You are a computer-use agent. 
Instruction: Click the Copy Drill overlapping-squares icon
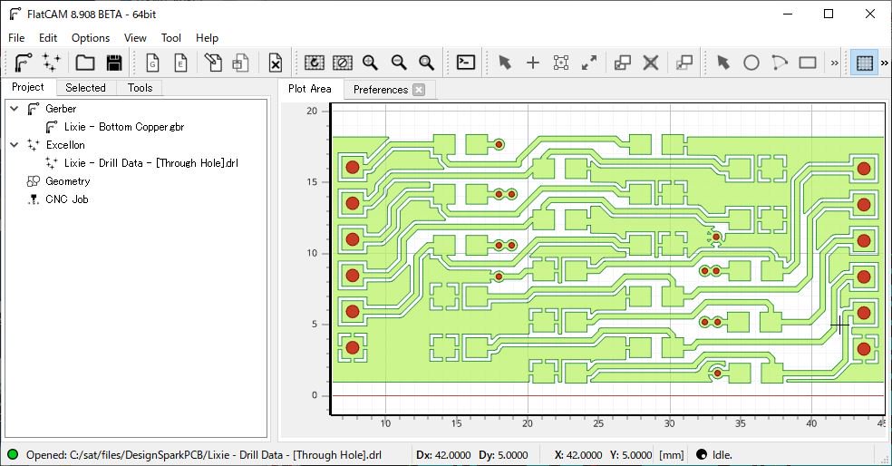point(623,63)
